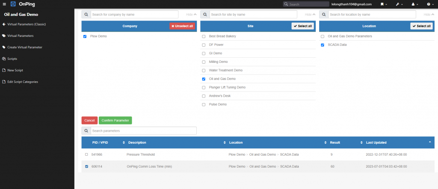438x189 pixels.
Task: Click Select all for Location
Action: tap(421, 26)
